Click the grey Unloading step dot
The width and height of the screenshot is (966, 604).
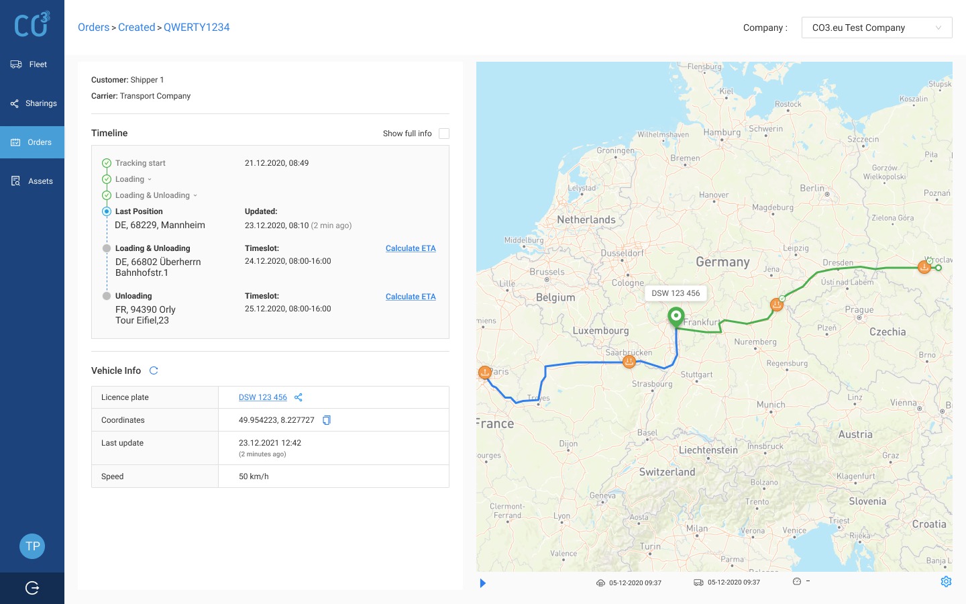[107, 296]
